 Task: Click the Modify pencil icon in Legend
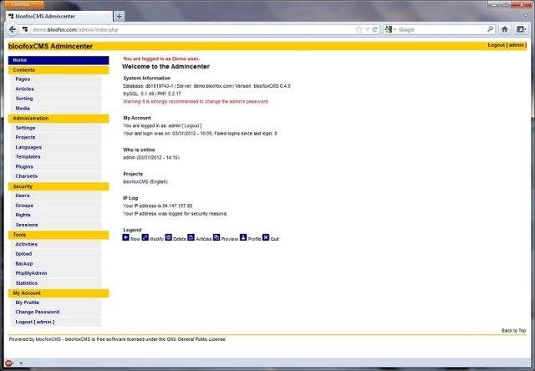(145, 237)
